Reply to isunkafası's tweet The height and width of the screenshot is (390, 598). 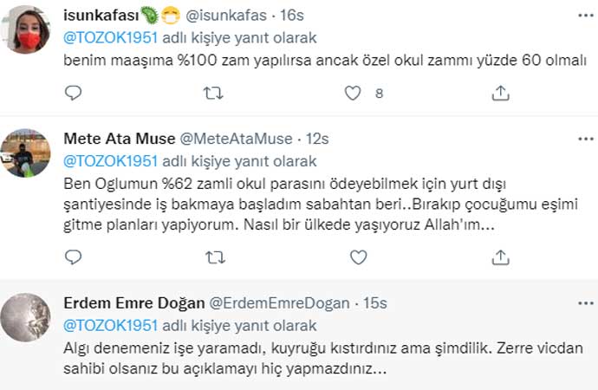pyautogui.click(x=74, y=93)
